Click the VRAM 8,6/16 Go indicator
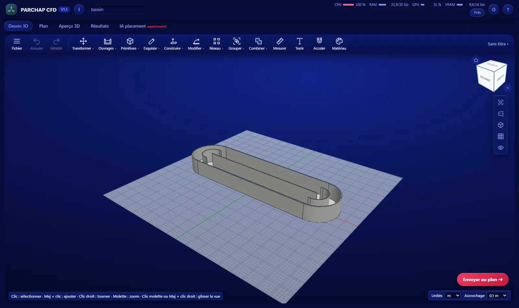The height and width of the screenshot is (308, 519). 465,5
